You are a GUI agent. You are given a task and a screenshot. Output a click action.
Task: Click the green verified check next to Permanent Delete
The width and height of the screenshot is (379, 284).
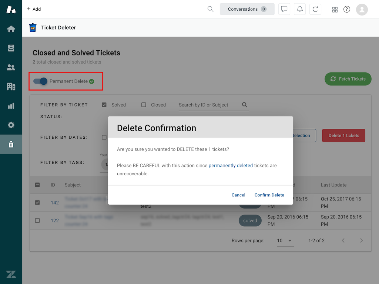coord(91,81)
